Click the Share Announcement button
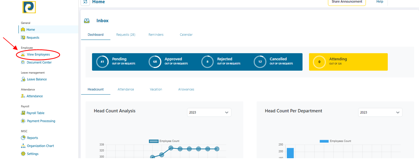This screenshot has width=419, height=160. [x=346, y=2]
